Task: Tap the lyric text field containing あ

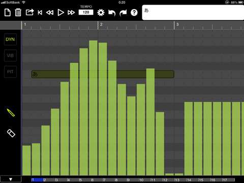Action: coord(193,13)
